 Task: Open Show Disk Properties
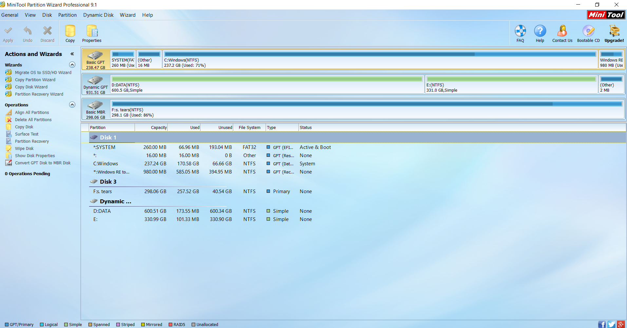(x=35, y=156)
